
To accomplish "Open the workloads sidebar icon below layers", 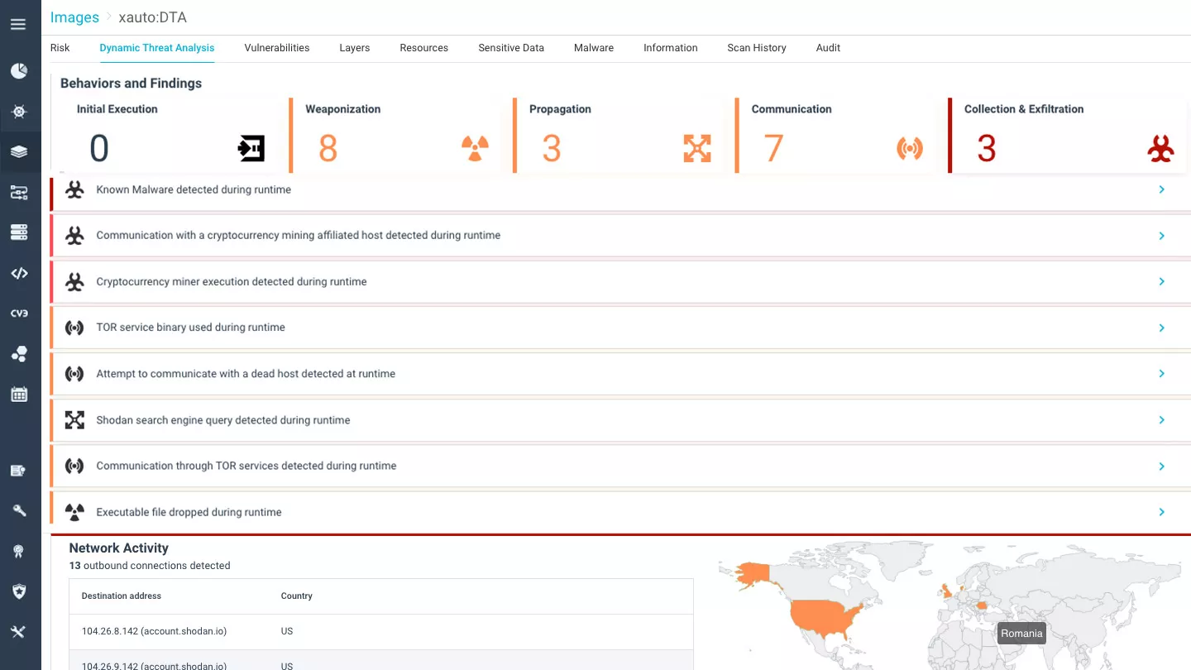I will [x=19, y=193].
